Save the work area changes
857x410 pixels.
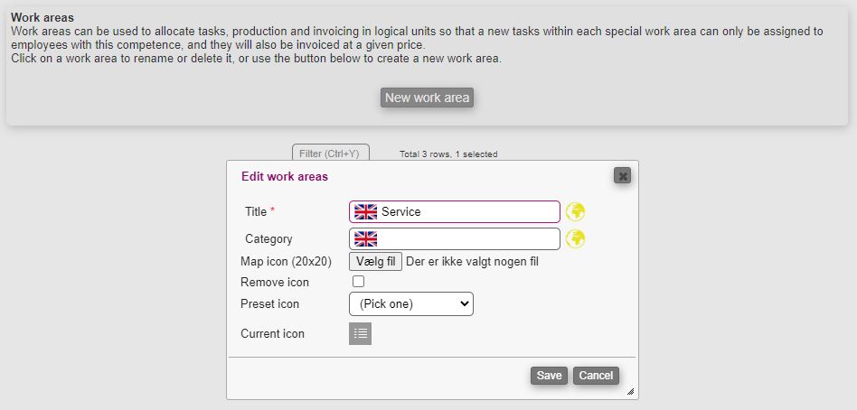point(549,376)
